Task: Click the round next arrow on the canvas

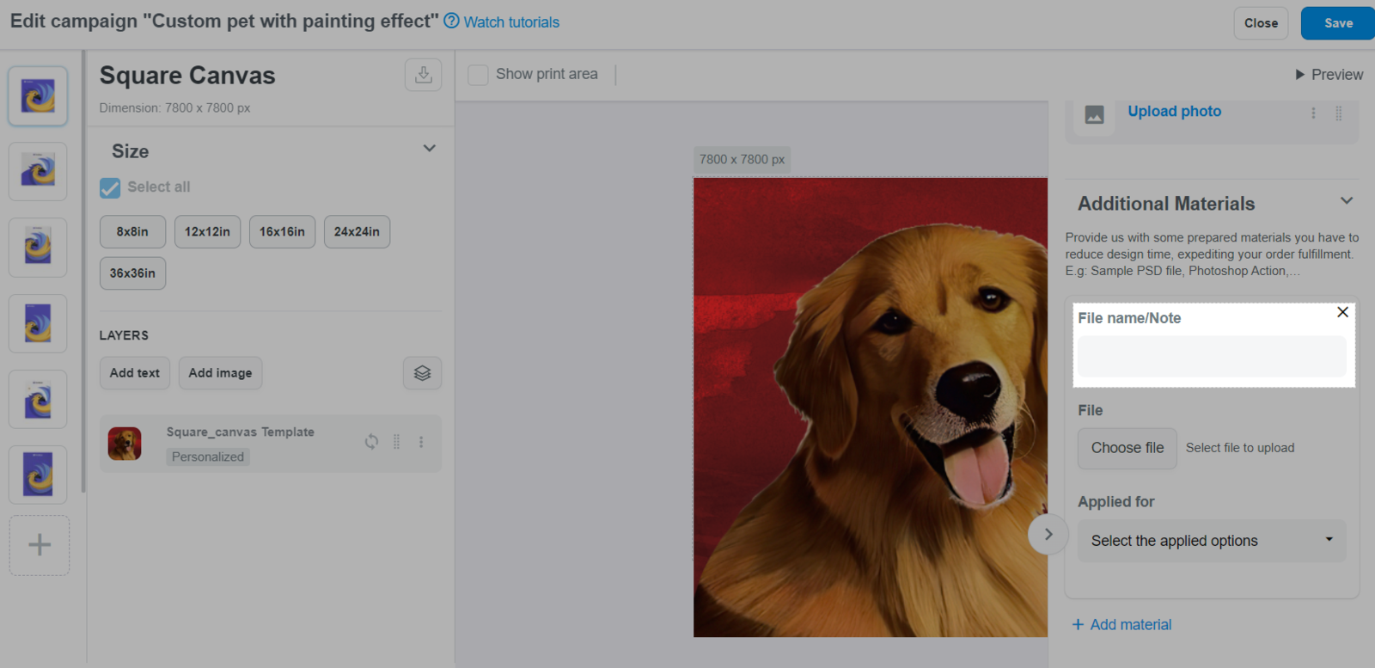Action: click(x=1048, y=534)
